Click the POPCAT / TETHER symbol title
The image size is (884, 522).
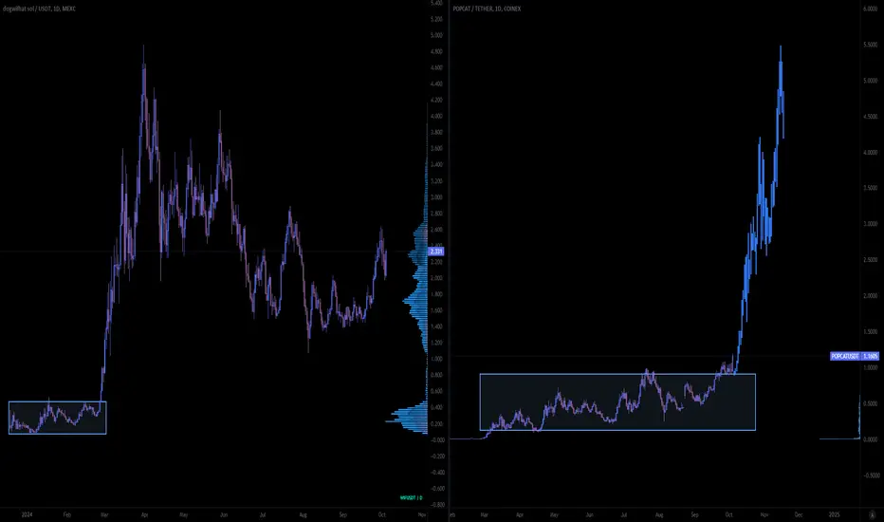point(487,9)
